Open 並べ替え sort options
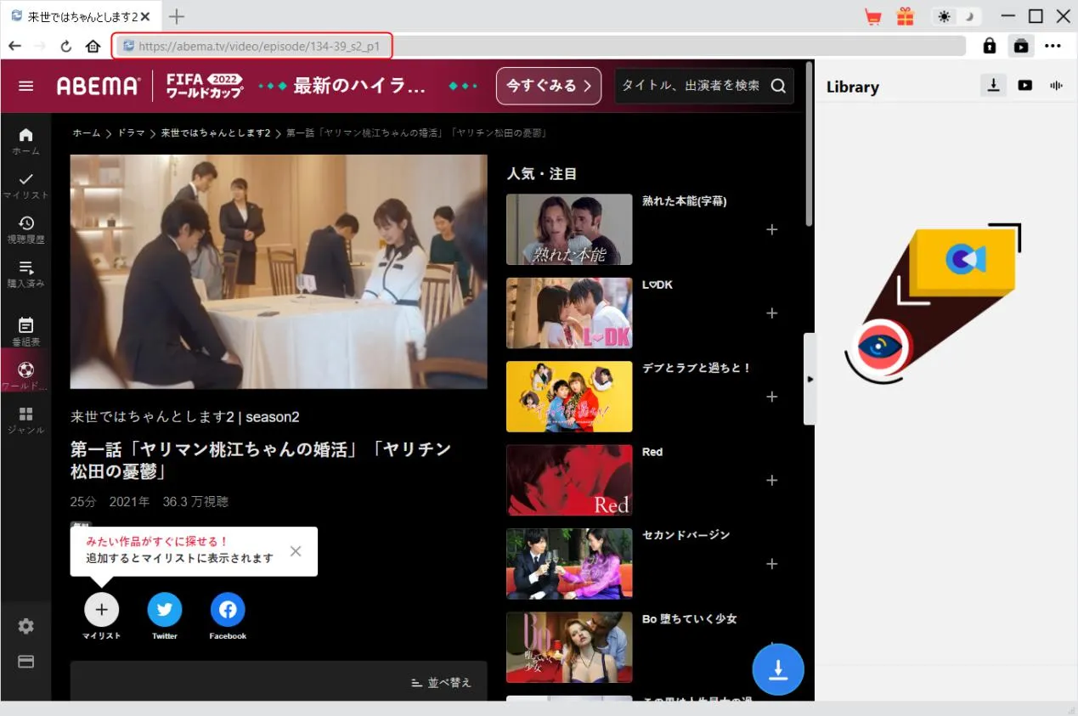 pos(441,682)
